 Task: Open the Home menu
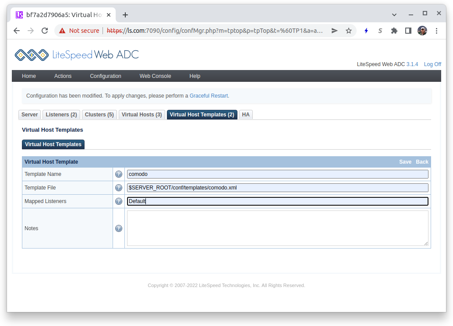(29, 76)
